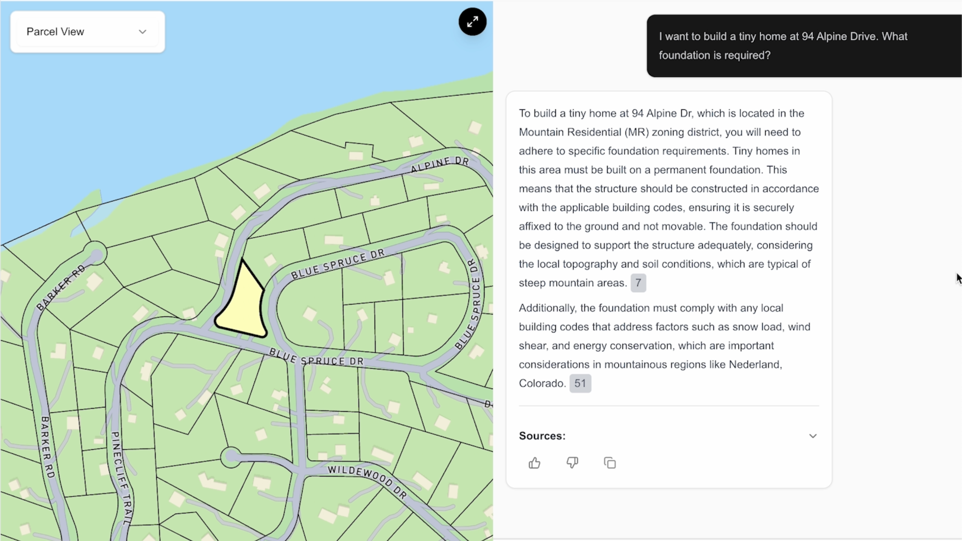This screenshot has height=541, width=962.
Task: Click the Parcel View selector chevron
Action: (142, 32)
